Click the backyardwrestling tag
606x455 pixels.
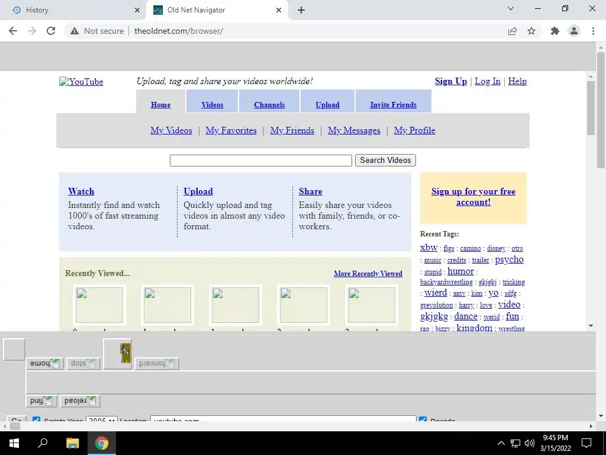[x=446, y=282]
